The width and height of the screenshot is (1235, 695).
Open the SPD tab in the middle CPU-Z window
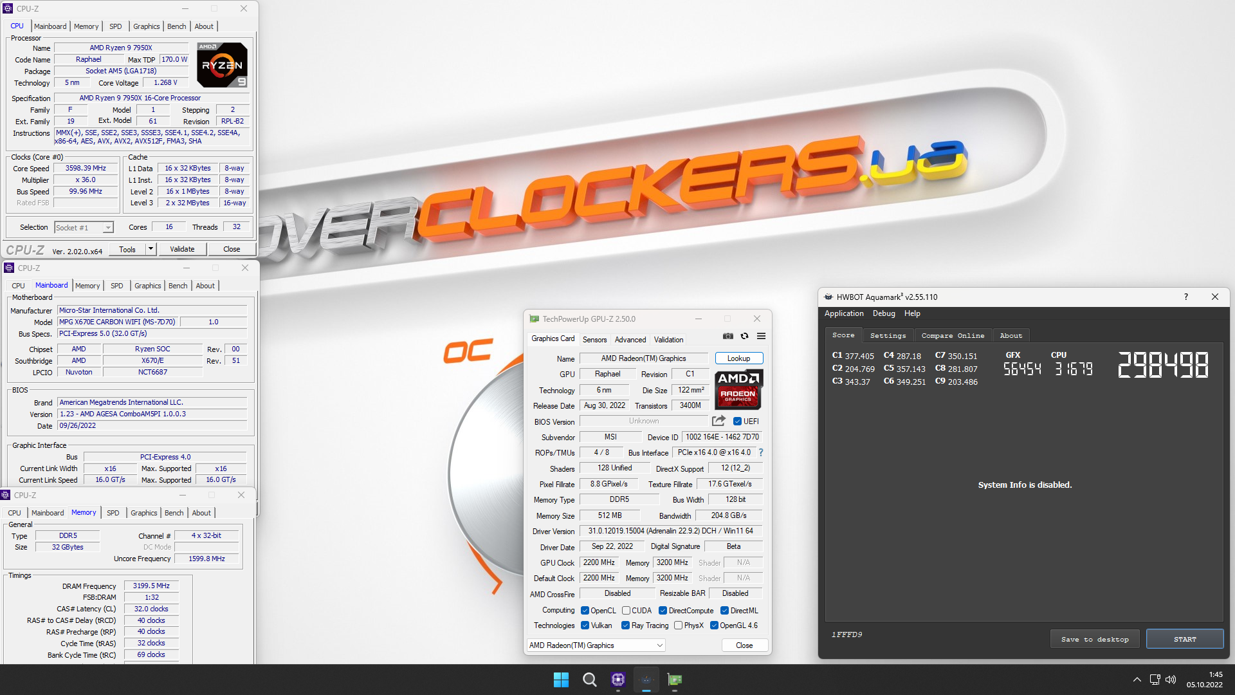click(116, 286)
